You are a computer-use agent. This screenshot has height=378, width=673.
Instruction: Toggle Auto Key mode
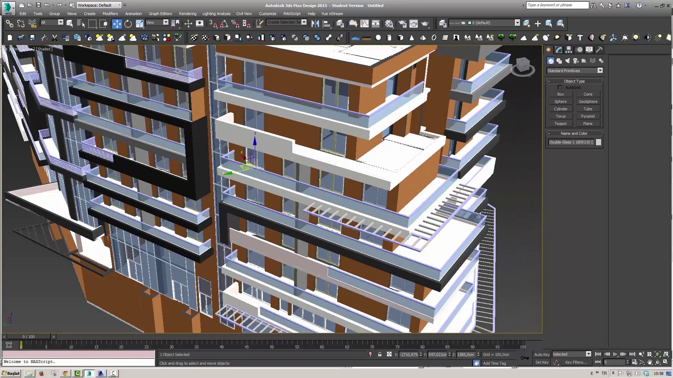(x=542, y=355)
